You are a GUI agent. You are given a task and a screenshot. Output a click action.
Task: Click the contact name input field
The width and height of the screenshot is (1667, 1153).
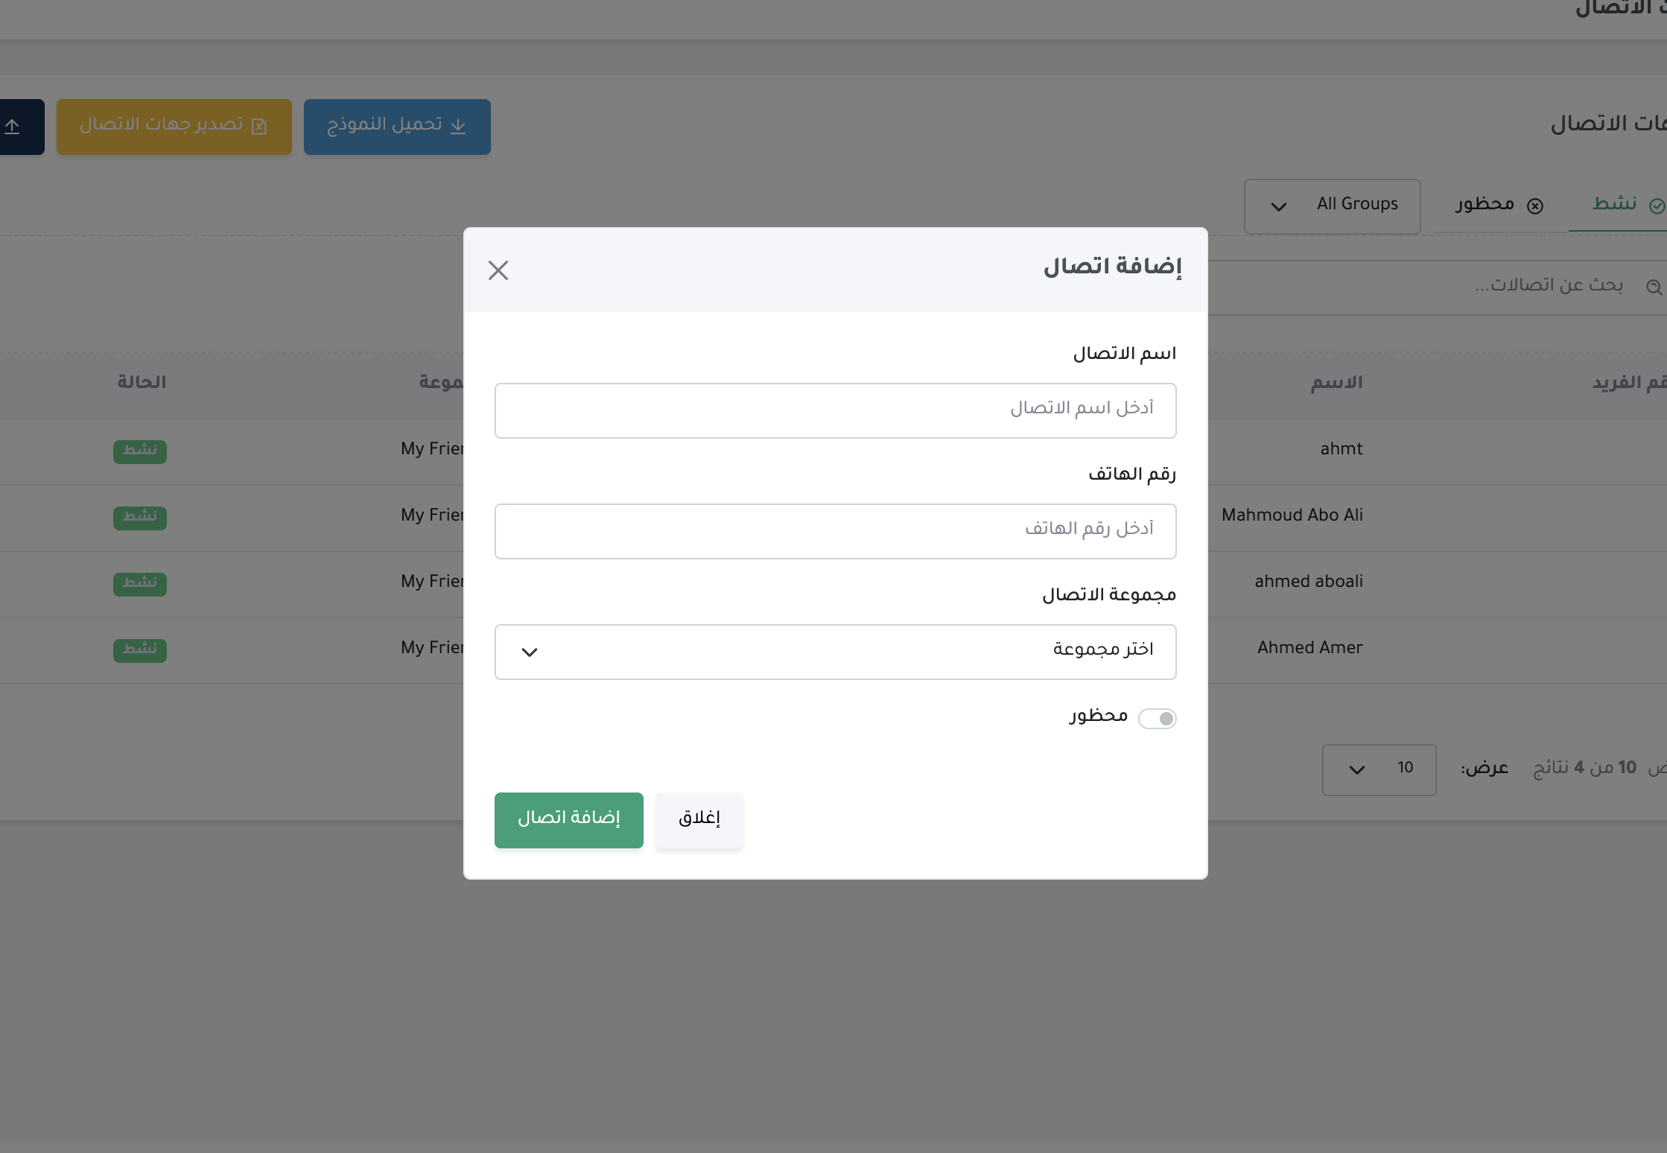[835, 410]
